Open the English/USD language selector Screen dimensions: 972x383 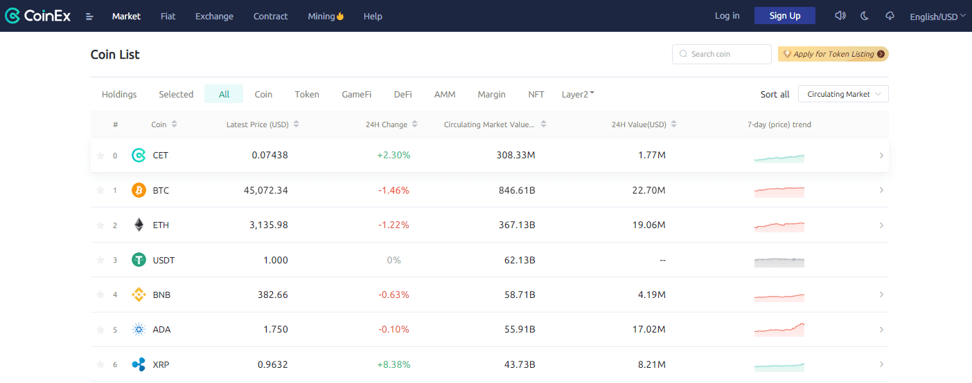[x=937, y=17]
